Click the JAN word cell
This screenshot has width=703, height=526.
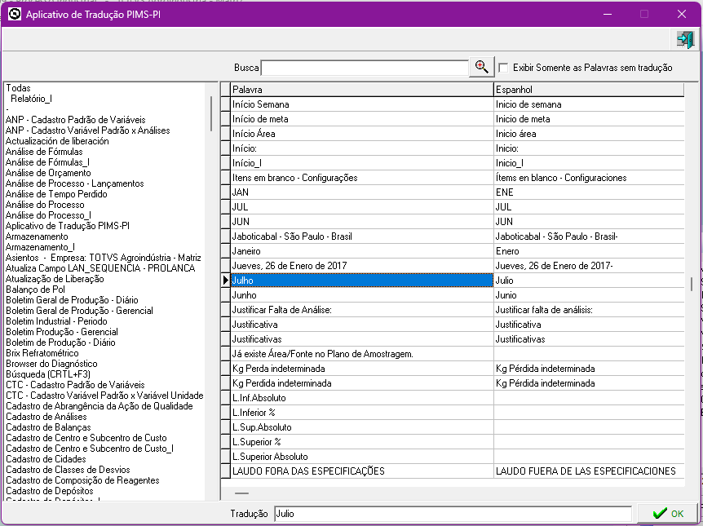tap(362, 192)
